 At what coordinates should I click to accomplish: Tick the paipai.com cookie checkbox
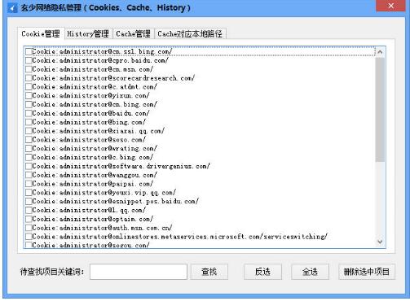pyautogui.click(x=29, y=184)
